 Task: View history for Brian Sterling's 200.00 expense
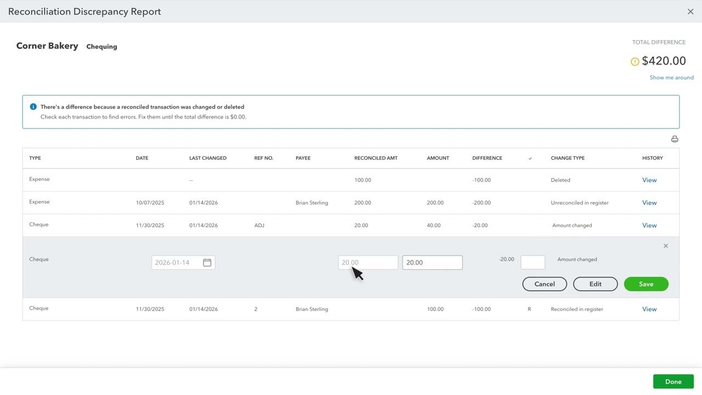click(x=649, y=203)
